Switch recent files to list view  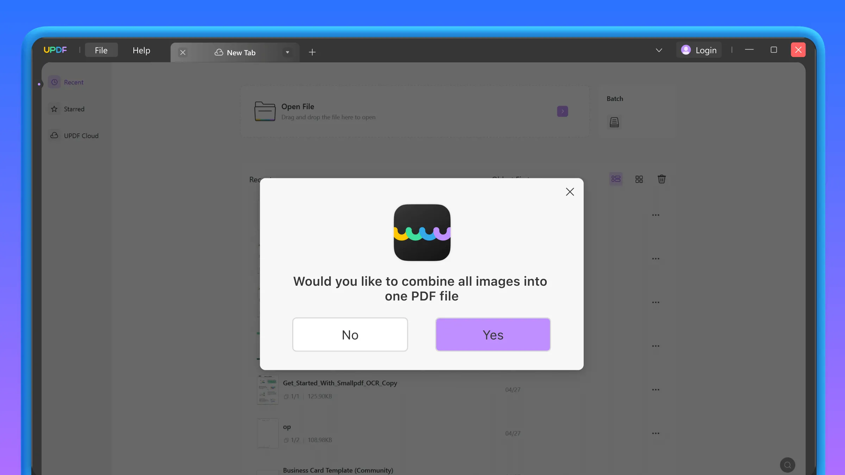(x=615, y=179)
